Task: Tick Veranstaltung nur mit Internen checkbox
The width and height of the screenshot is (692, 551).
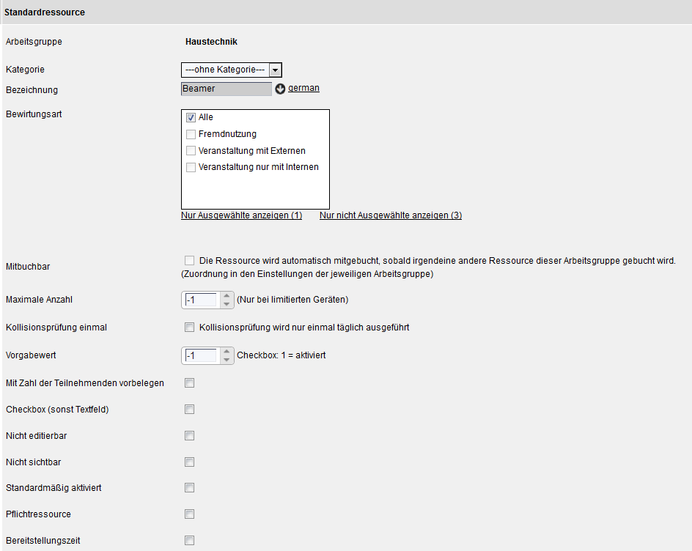Action: click(x=191, y=167)
